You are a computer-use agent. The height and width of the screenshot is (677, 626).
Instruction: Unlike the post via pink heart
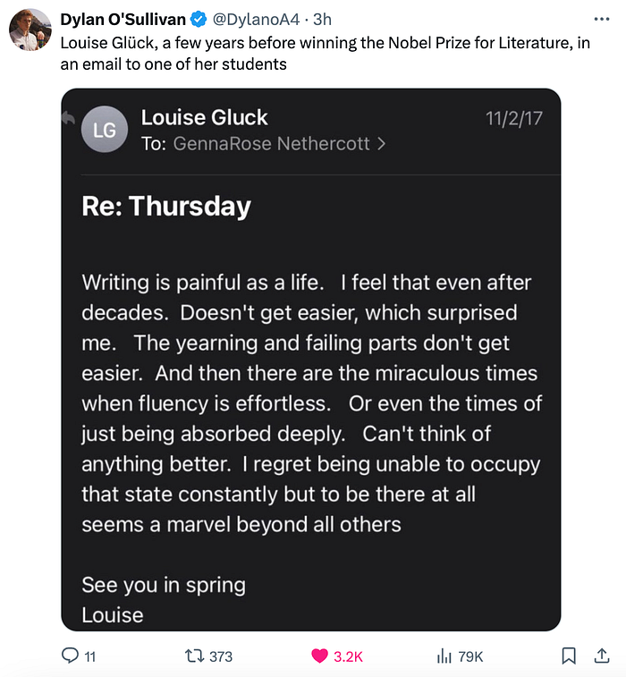point(319,656)
